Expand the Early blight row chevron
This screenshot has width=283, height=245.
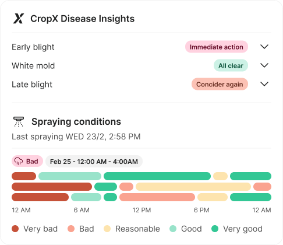click(264, 47)
